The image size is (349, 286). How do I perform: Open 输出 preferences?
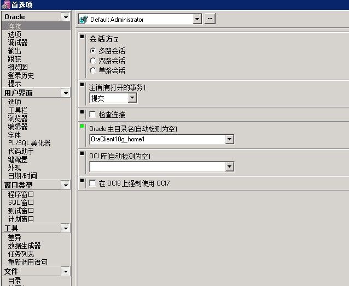(x=14, y=51)
